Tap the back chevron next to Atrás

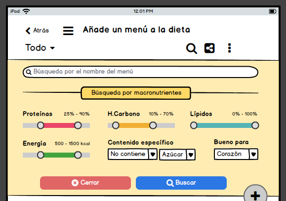click(x=28, y=31)
